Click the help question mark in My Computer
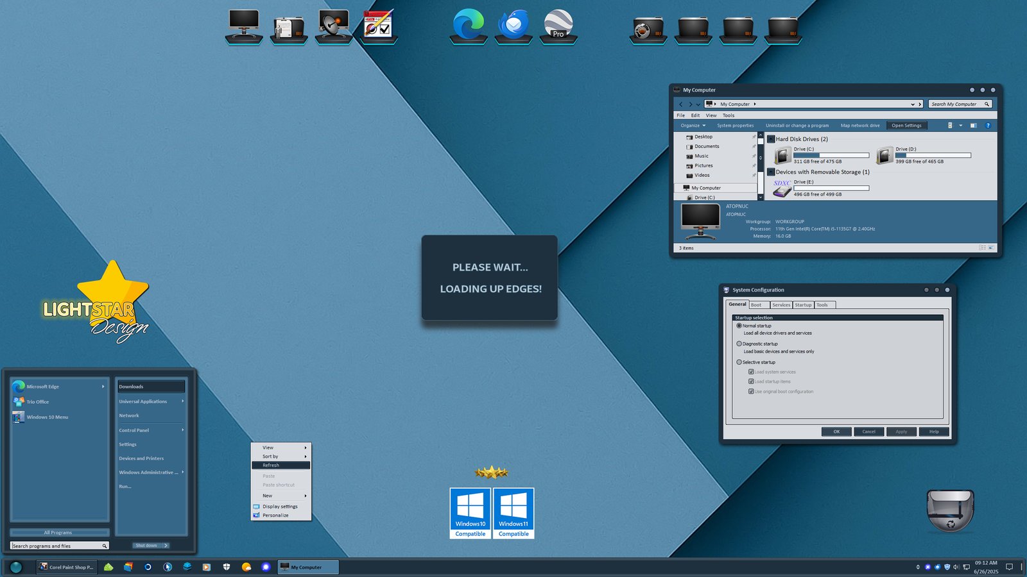This screenshot has width=1027, height=577. 988,126
